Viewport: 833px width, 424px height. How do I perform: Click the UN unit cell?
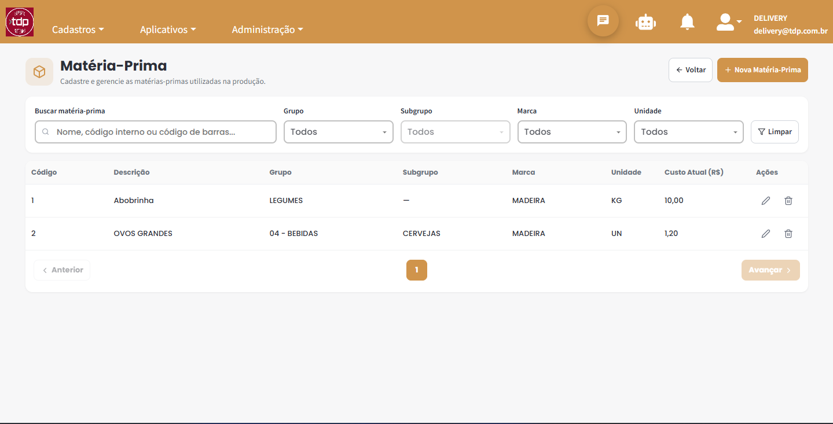(x=617, y=234)
